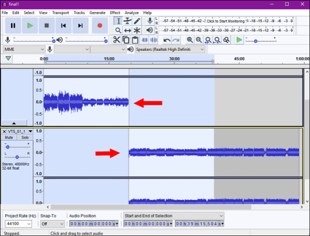The width and height of the screenshot is (310, 236).
Task: Solo the VTS_01_1 track
Action: point(25,138)
